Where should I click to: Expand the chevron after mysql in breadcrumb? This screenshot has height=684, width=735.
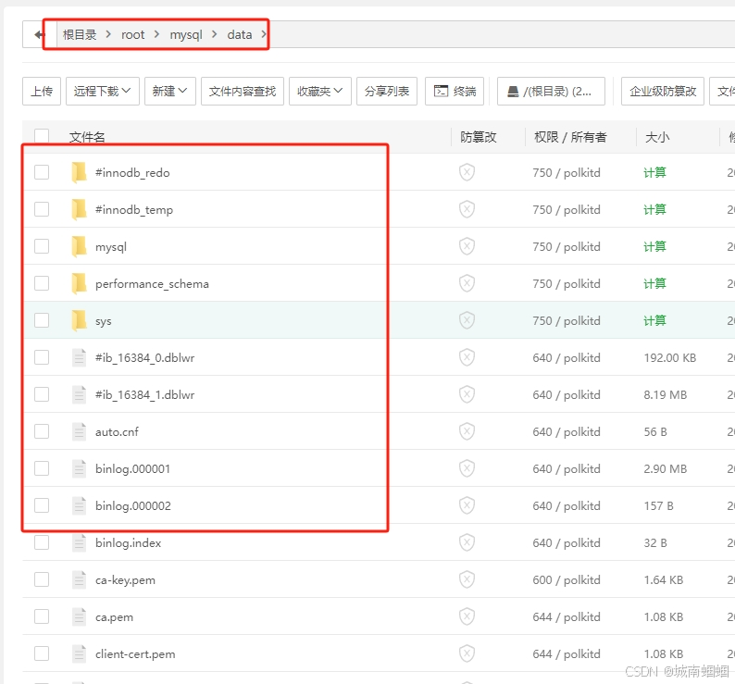point(215,34)
